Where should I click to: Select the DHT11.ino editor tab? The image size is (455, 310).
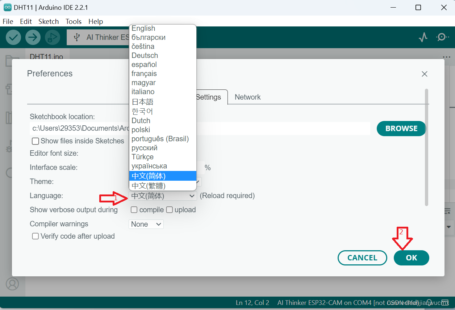coord(46,57)
